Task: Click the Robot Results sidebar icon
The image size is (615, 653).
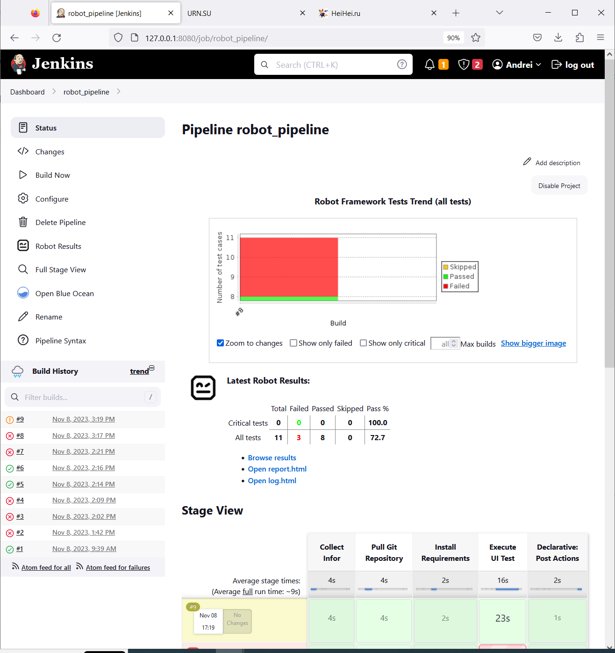Action: click(23, 246)
